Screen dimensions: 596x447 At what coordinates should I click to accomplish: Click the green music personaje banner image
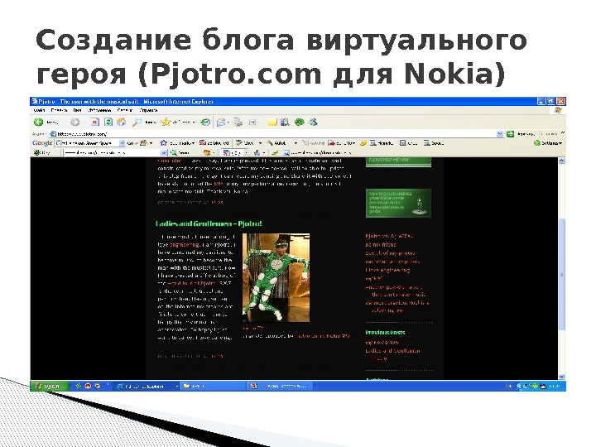coord(398,204)
